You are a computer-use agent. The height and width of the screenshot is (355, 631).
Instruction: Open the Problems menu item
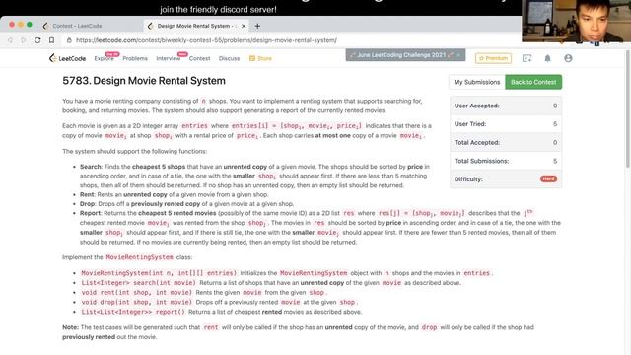(135, 58)
